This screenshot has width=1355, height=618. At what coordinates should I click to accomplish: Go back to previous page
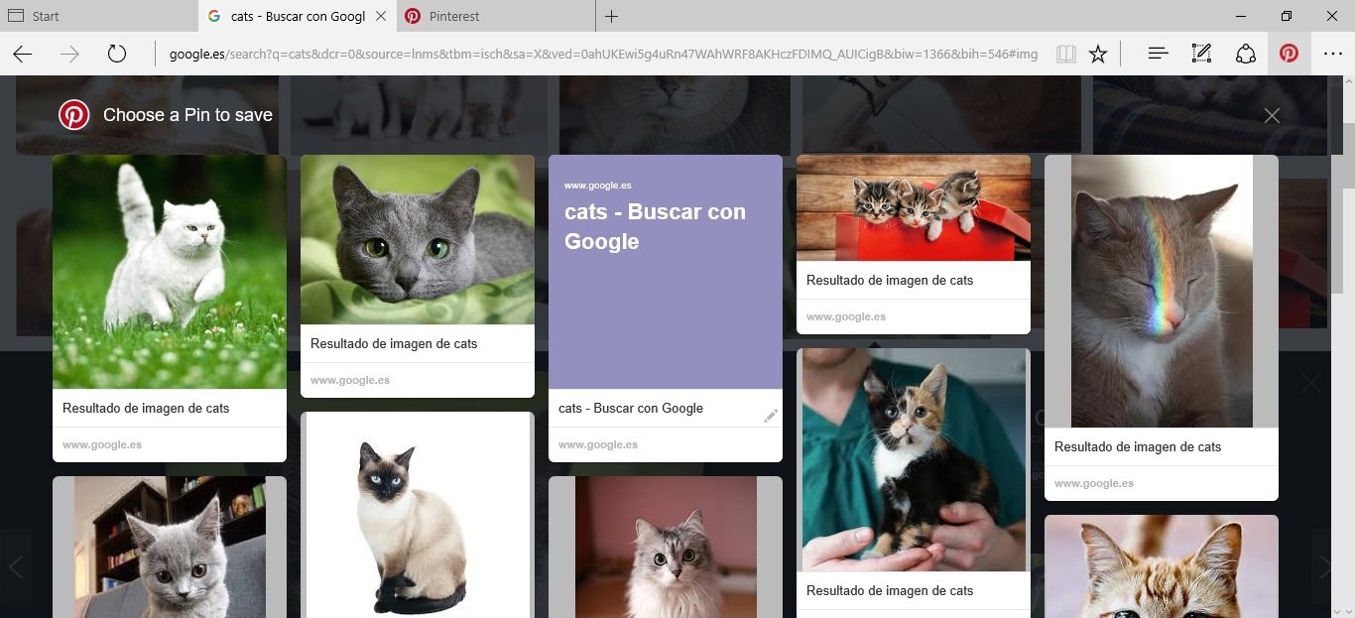coord(23,54)
